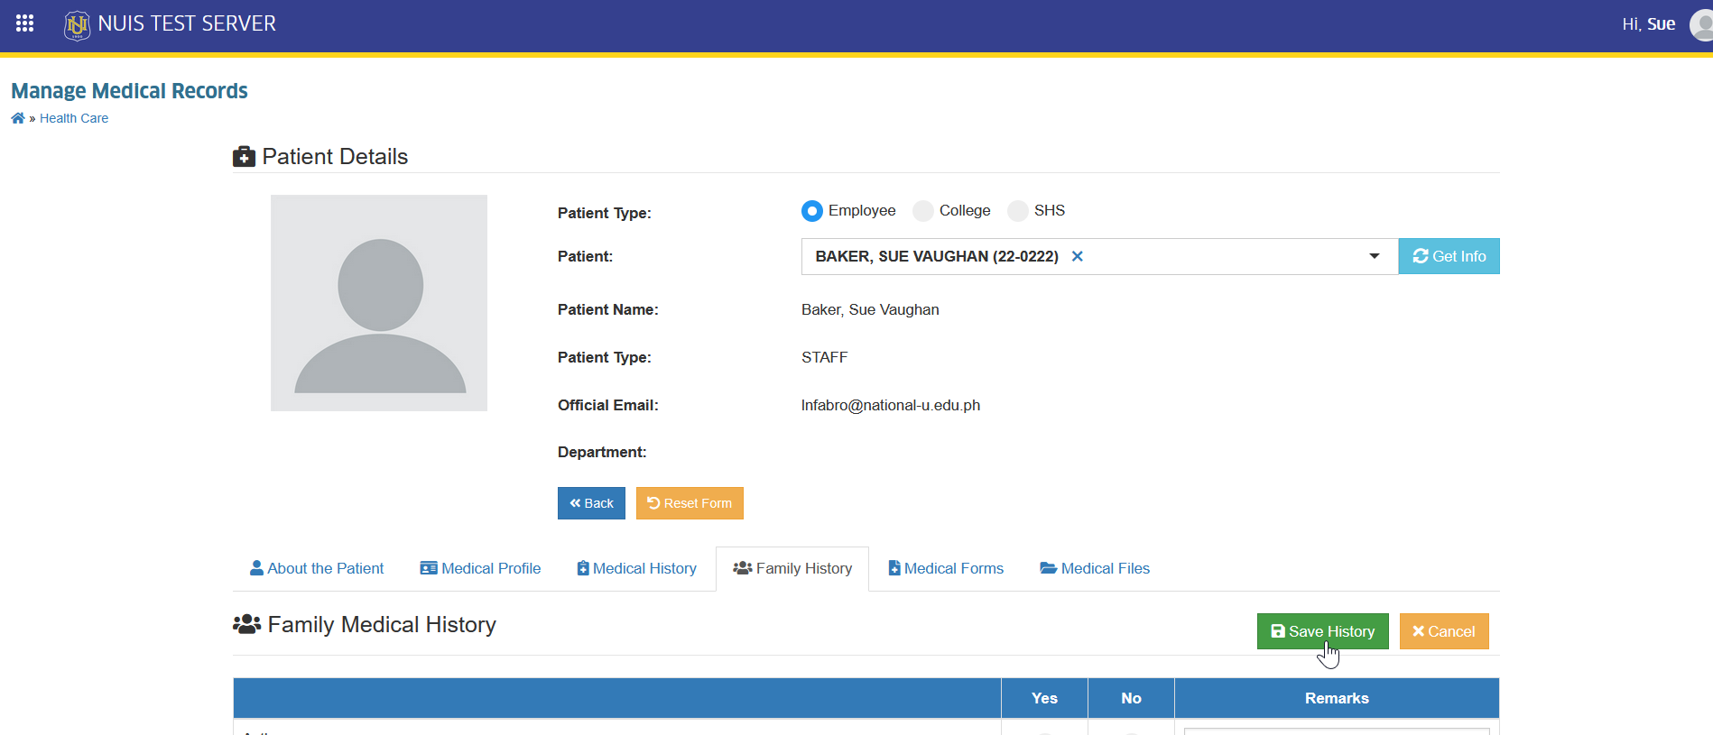Viewport: 1713px width, 735px height.
Task: Switch to the Medical Profile tab
Action: point(480,568)
